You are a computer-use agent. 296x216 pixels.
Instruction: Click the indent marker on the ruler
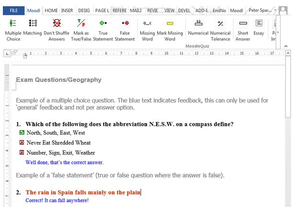[25, 56]
